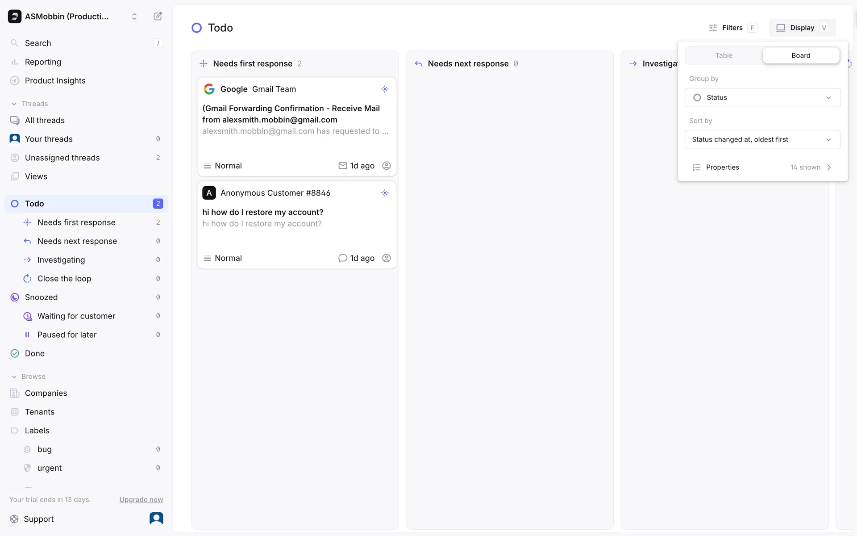The image size is (857, 536).
Task: Open the Sort by dropdown
Action: [x=762, y=140]
